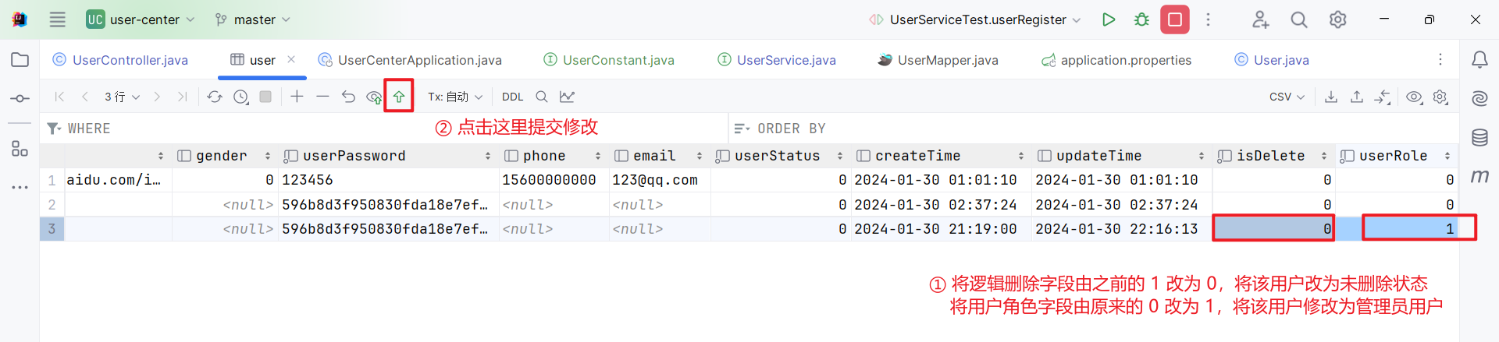Click the Delete row minus icon
This screenshot has width=1499, height=342.
coord(322,97)
